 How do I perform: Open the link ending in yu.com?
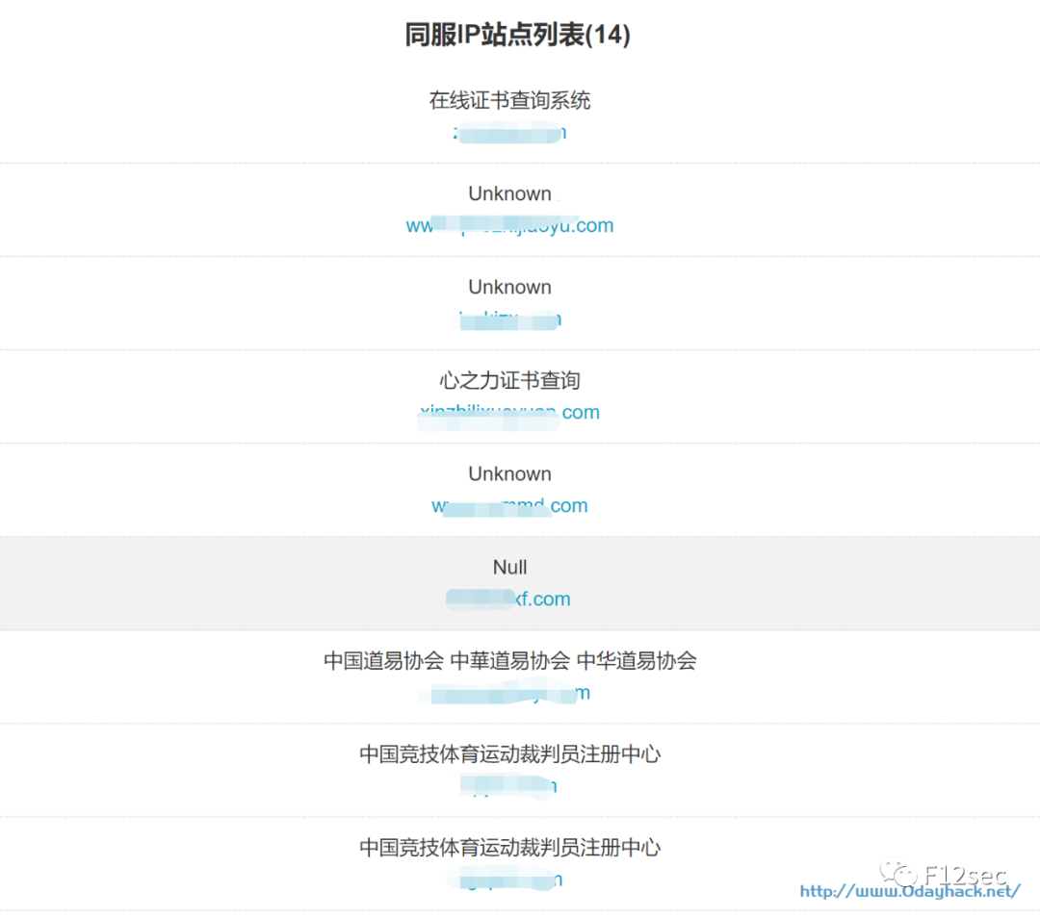click(509, 225)
